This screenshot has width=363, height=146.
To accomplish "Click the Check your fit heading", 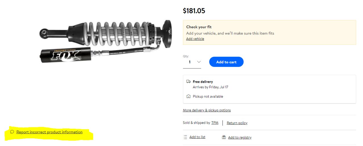I will tap(199, 27).
